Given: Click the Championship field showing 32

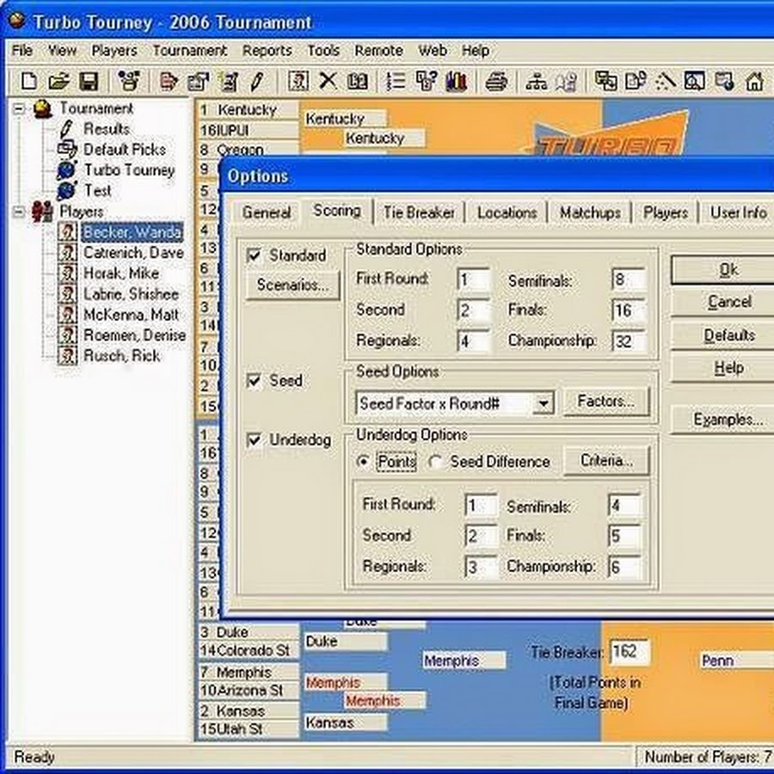Looking at the screenshot, I should (x=626, y=341).
